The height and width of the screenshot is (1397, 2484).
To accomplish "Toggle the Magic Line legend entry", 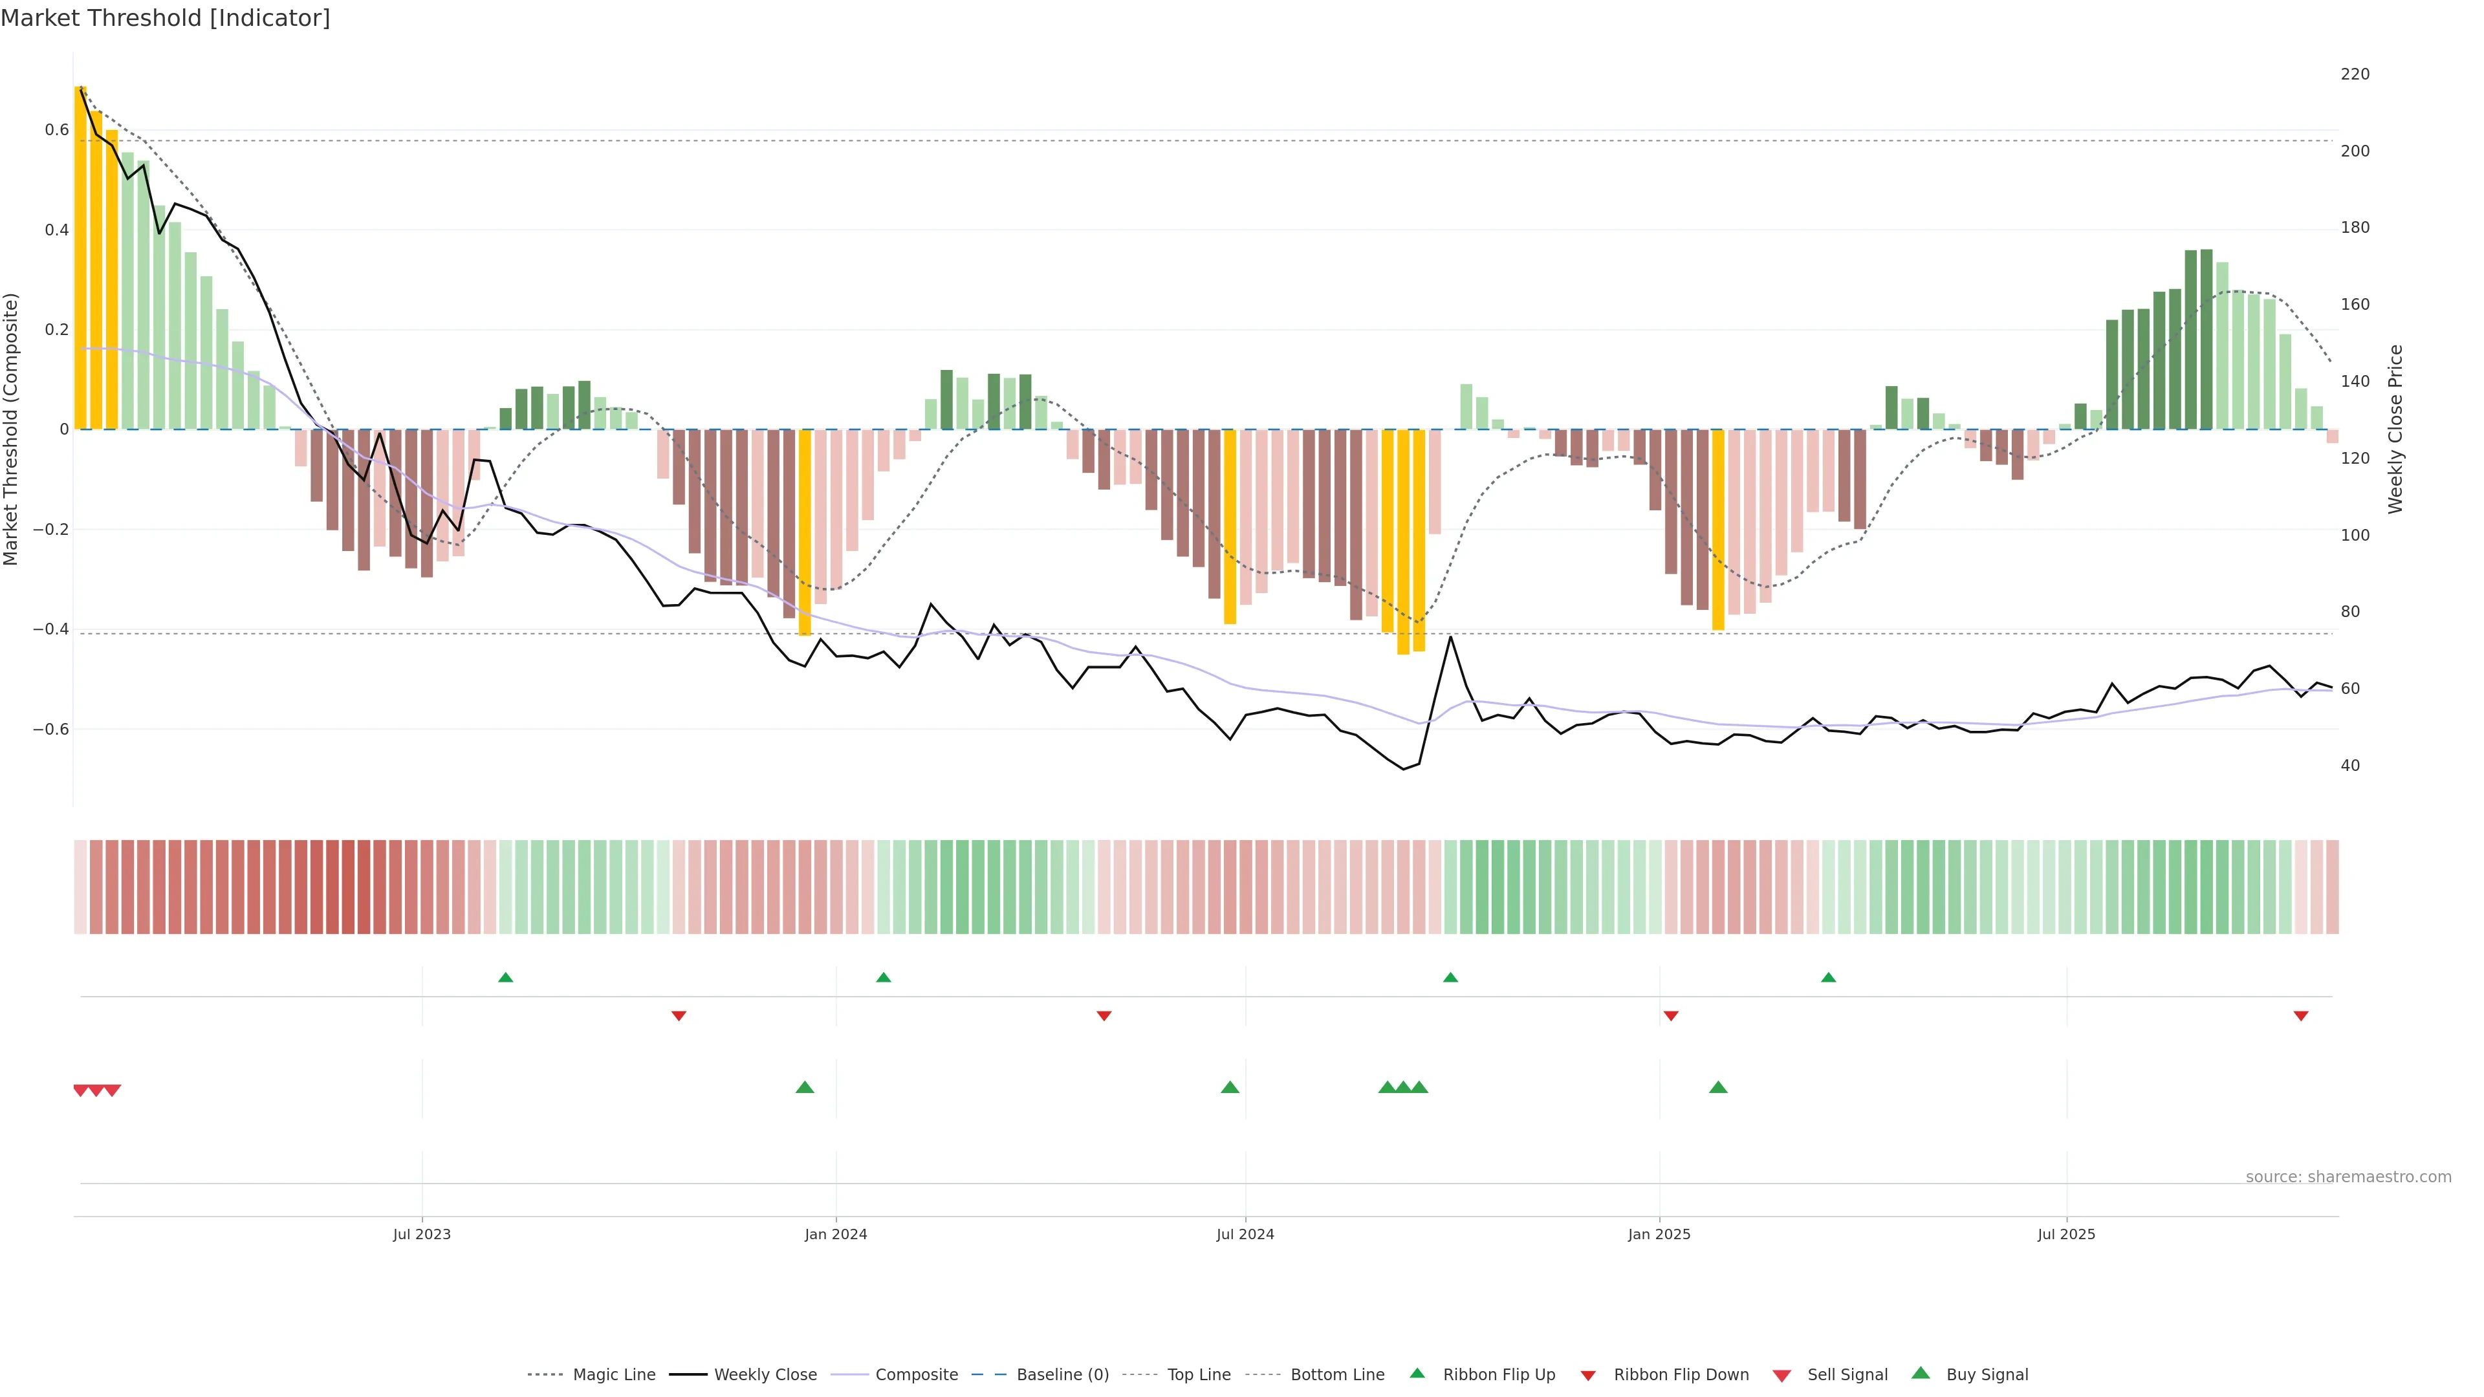I will pos(613,1374).
